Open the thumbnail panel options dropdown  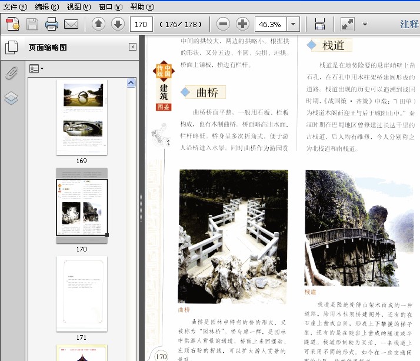point(37,69)
